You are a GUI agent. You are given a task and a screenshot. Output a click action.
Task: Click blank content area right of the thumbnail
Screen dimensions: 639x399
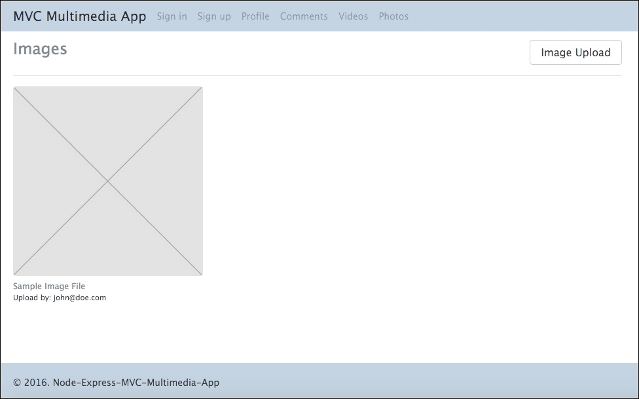(x=412, y=196)
